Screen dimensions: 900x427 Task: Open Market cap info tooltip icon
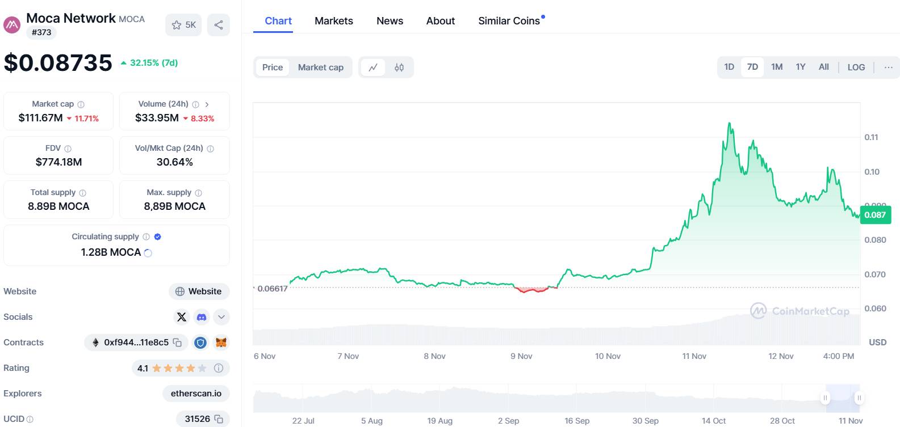[x=81, y=104]
